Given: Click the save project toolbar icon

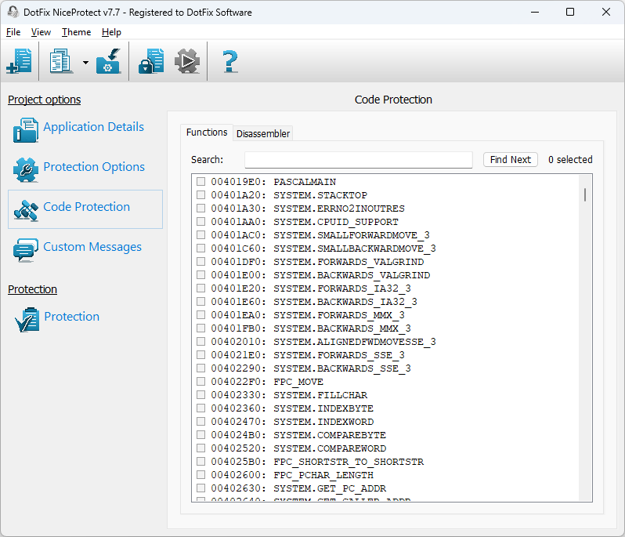Looking at the screenshot, I should click(108, 61).
